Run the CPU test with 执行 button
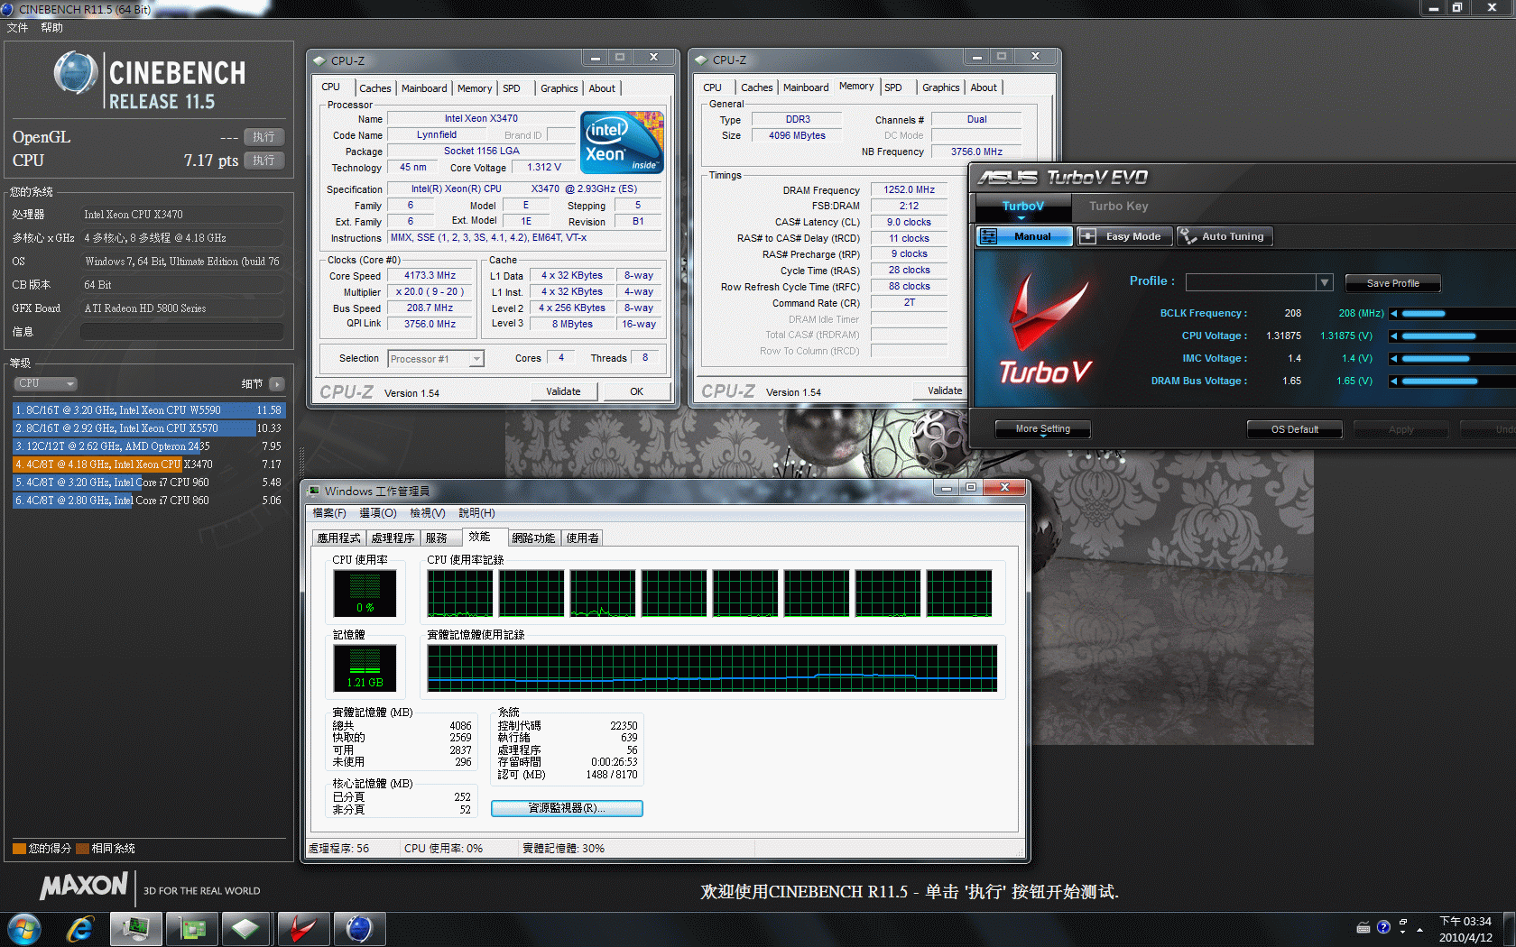The width and height of the screenshot is (1516, 947). click(263, 161)
